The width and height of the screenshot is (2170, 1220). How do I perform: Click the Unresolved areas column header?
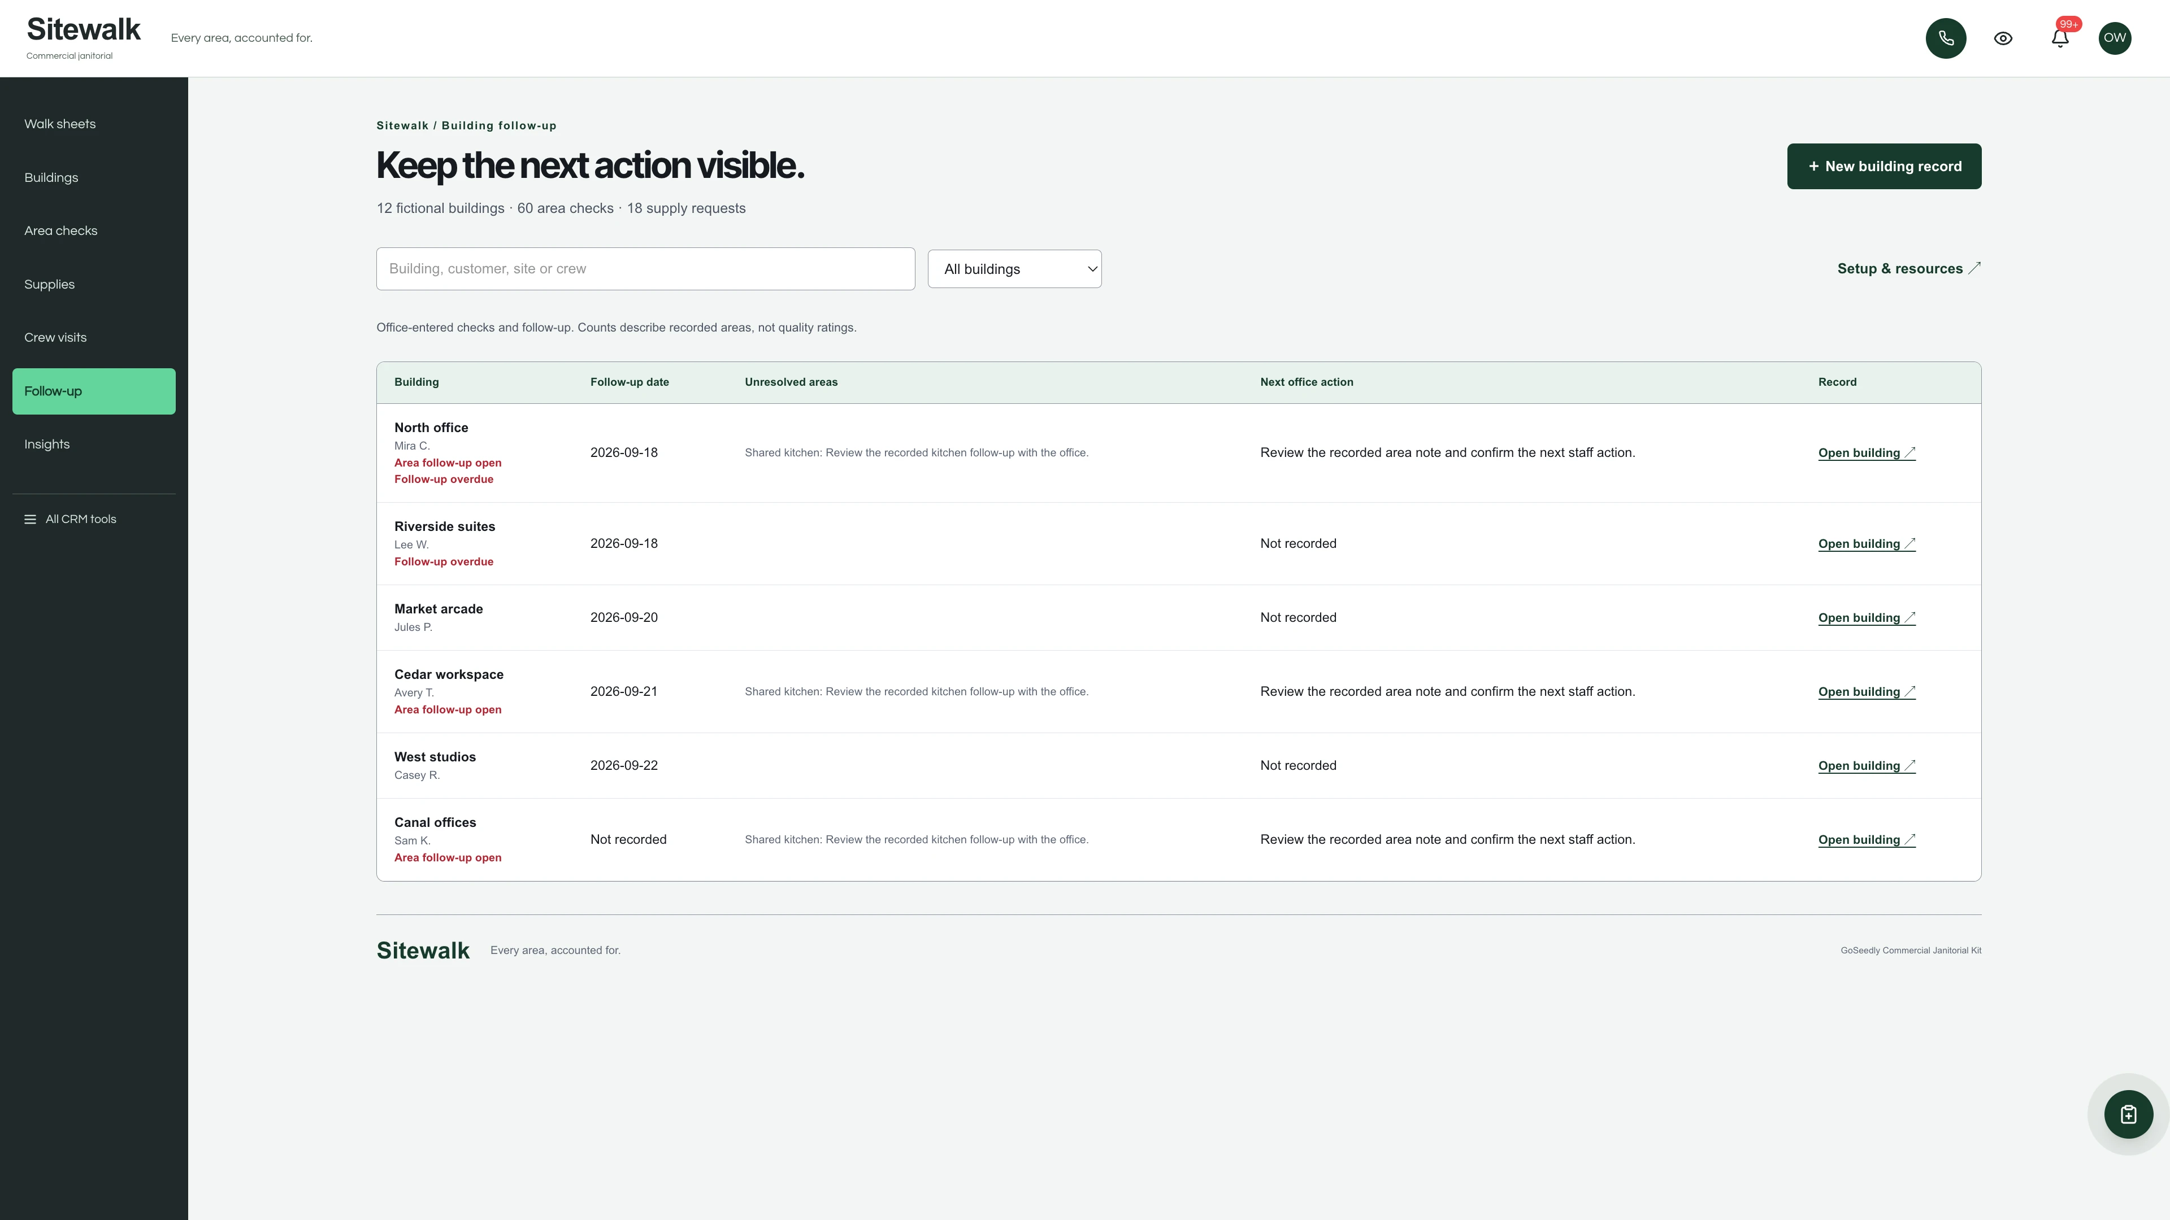[791, 382]
